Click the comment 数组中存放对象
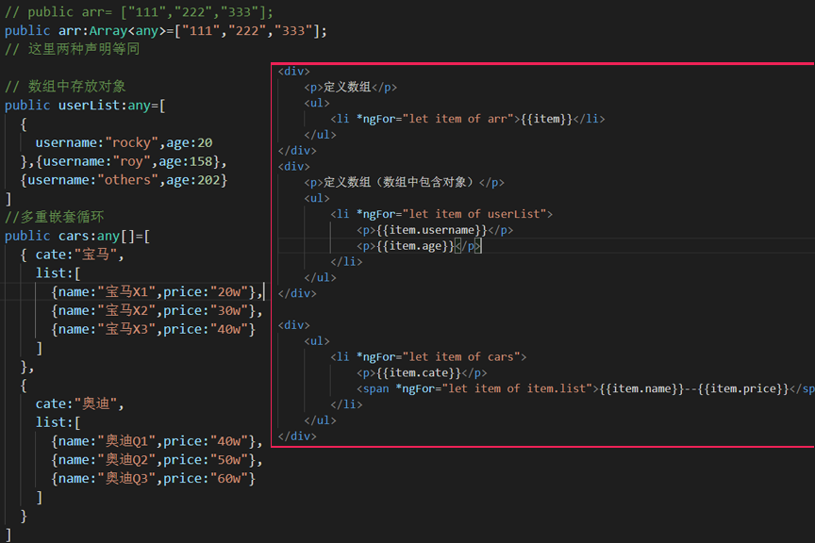The height and width of the screenshot is (543, 815). 65,86
